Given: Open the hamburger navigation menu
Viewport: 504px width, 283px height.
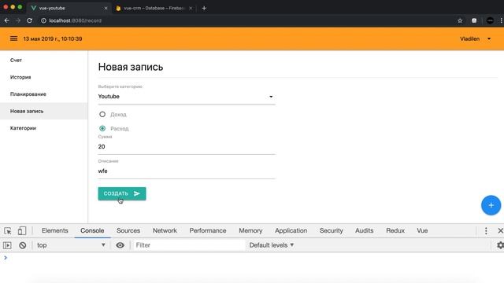Looking at the screenshot, I should click(13, 39).
